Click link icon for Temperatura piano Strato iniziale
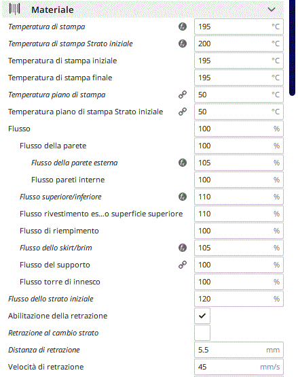298x377 pixels. click(183, 112)
